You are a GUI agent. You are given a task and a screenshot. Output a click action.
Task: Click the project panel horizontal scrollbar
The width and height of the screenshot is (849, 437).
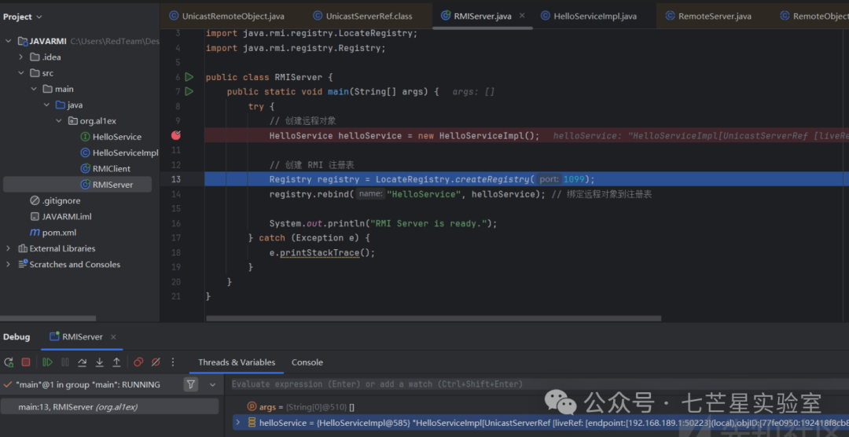click(48, 318)
